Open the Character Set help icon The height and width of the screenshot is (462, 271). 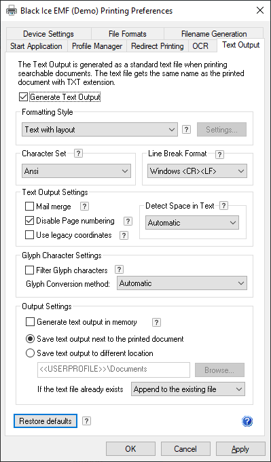pos(78,154)
